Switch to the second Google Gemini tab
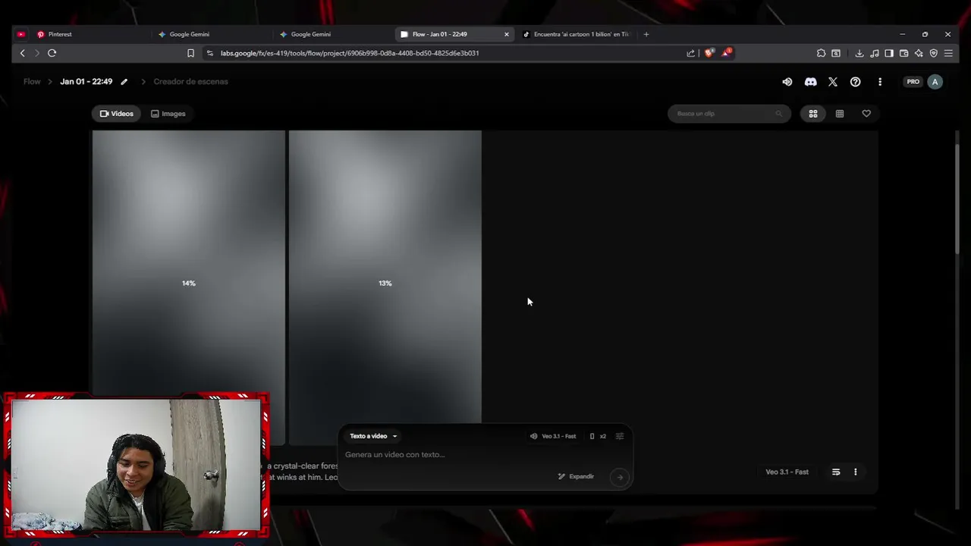This screenshot has height=546, width=971. pos(334,34)
